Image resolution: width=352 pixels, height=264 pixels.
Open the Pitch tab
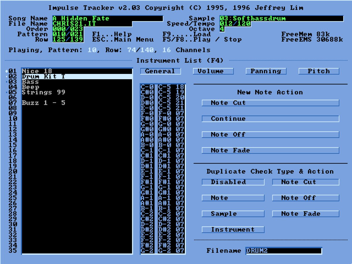tap(319, 71)
